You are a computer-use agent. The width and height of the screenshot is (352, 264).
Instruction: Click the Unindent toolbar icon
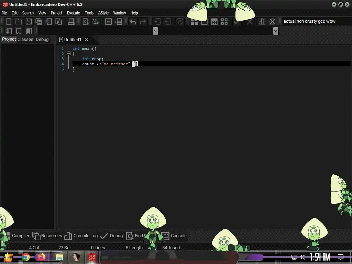coord(167,22)
